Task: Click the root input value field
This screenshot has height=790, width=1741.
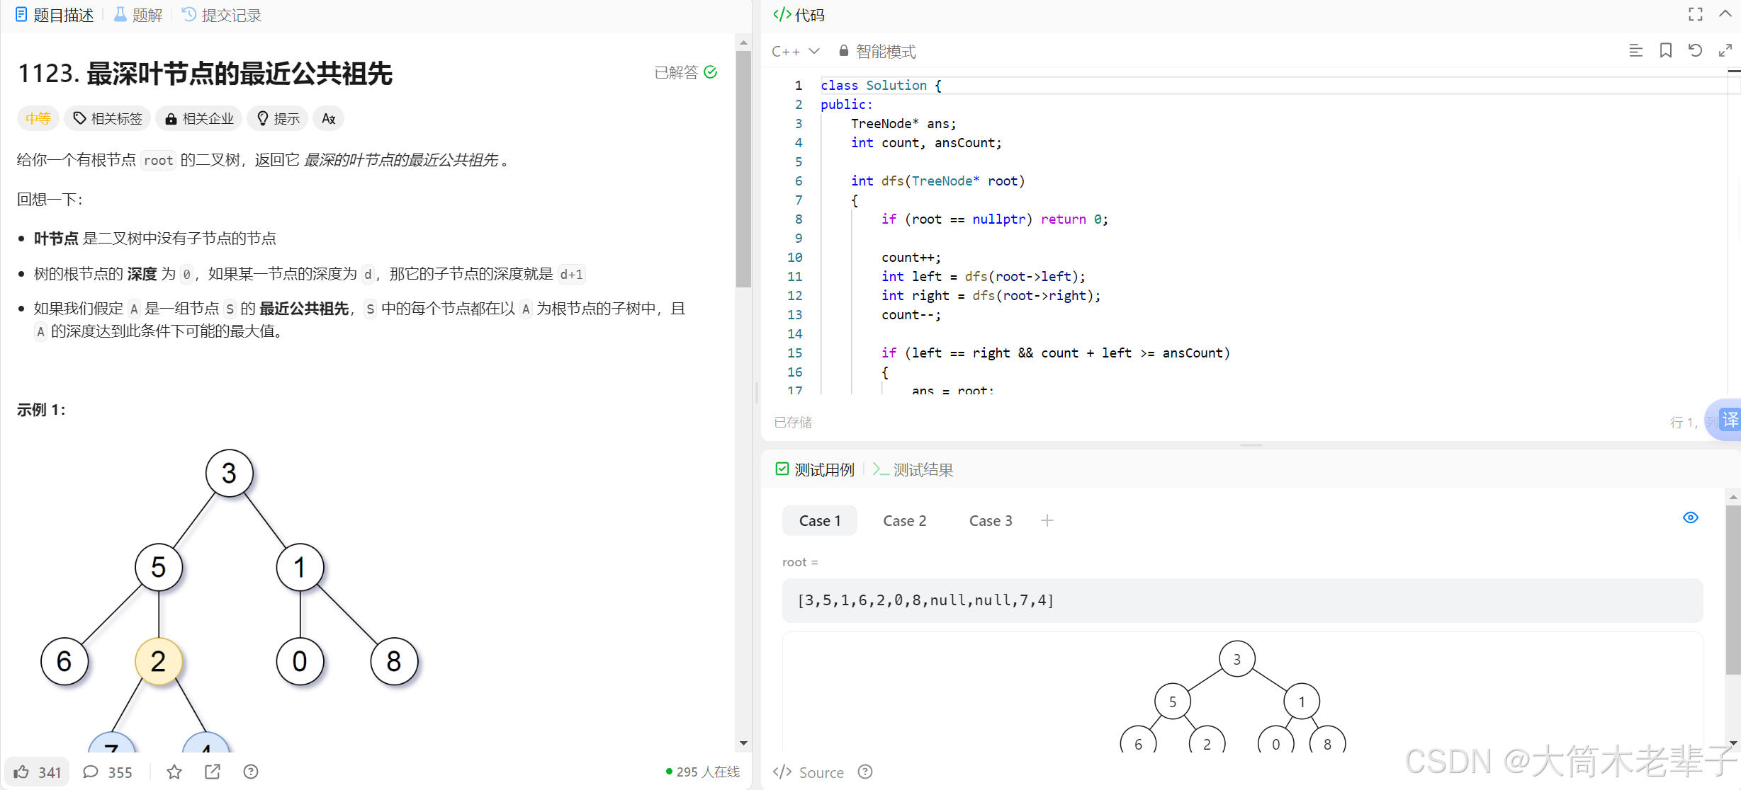Action: click(x=1241, y=600)
